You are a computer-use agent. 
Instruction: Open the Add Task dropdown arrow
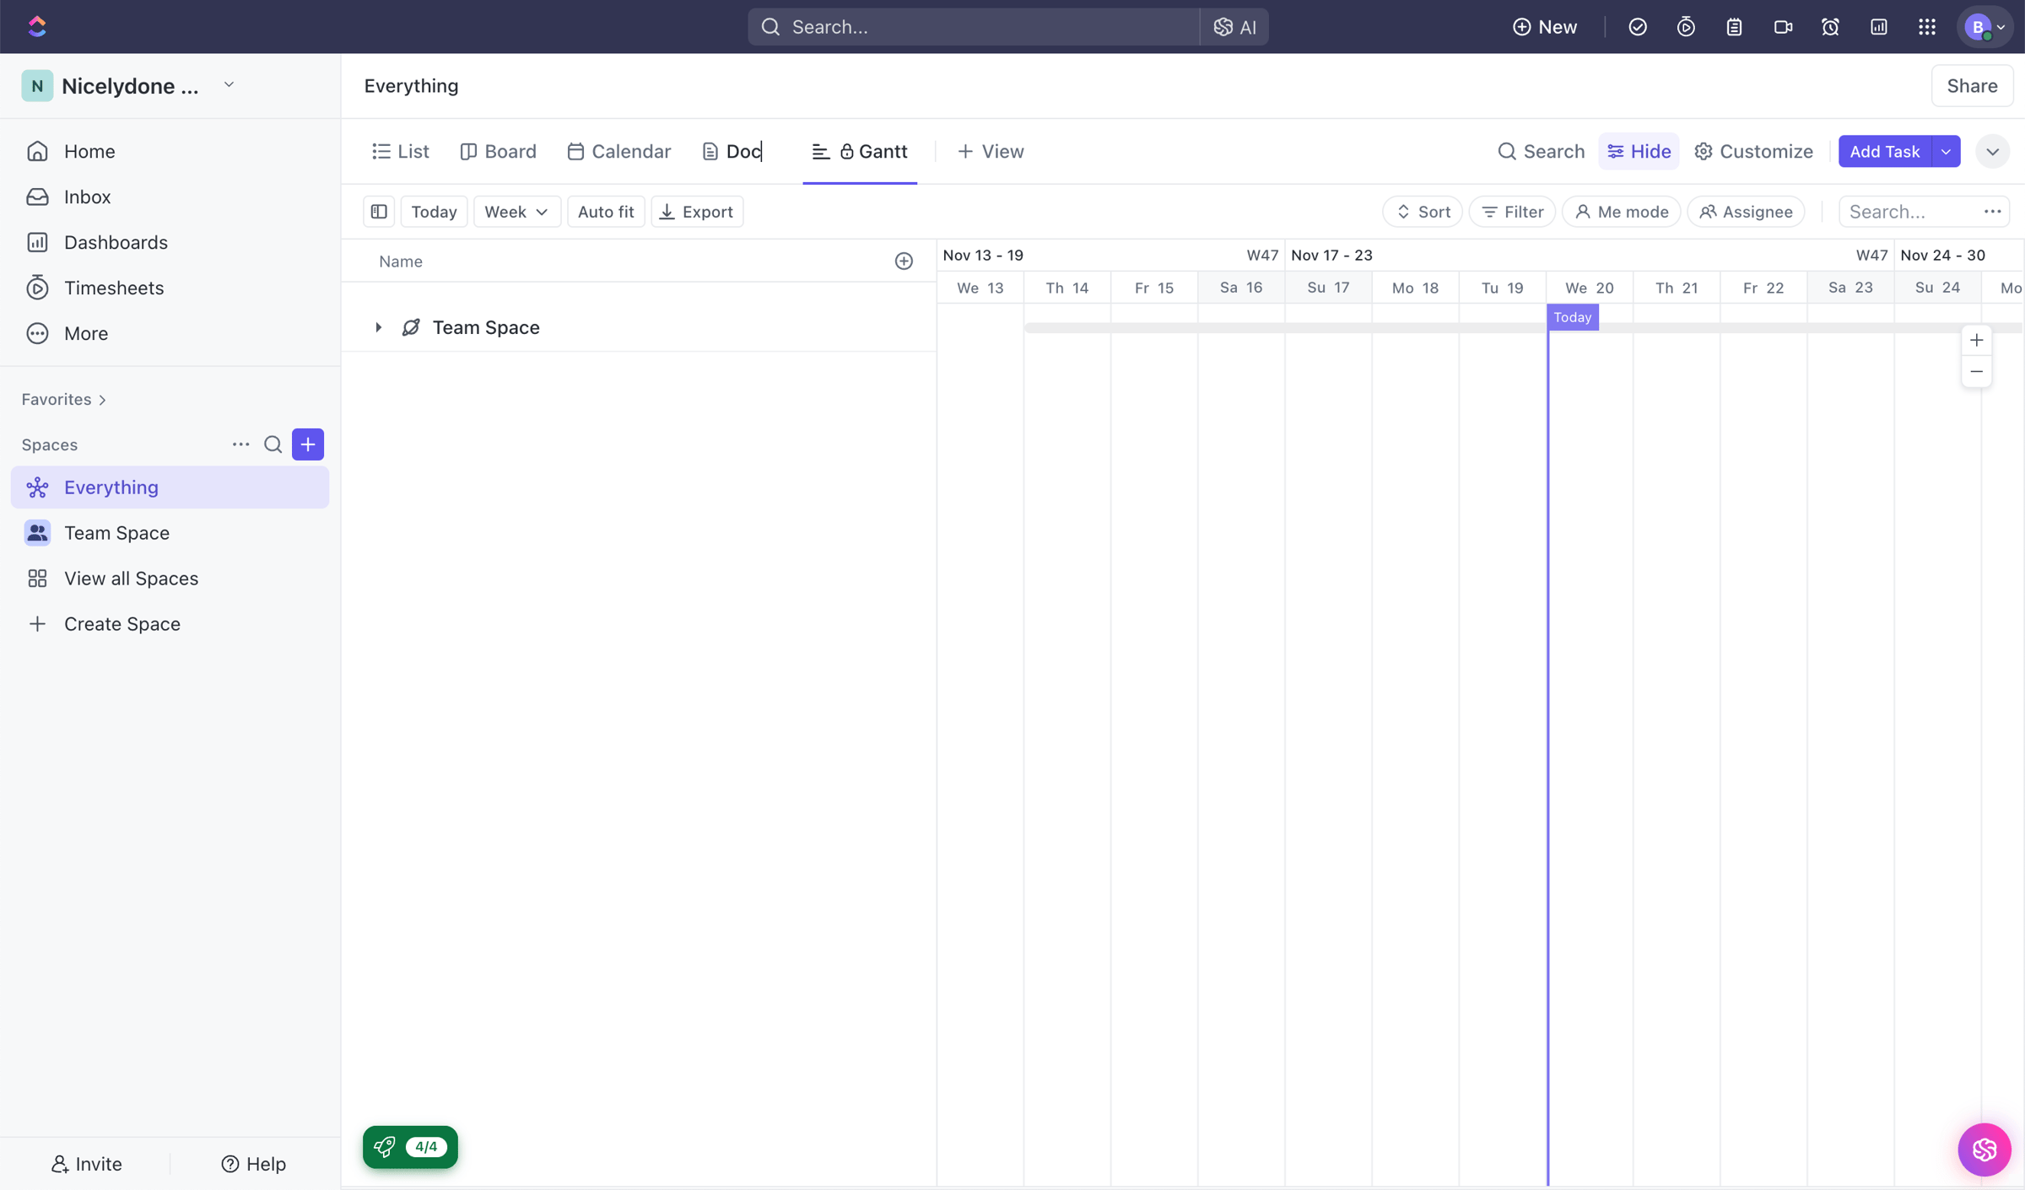(x=1946, y=152)
